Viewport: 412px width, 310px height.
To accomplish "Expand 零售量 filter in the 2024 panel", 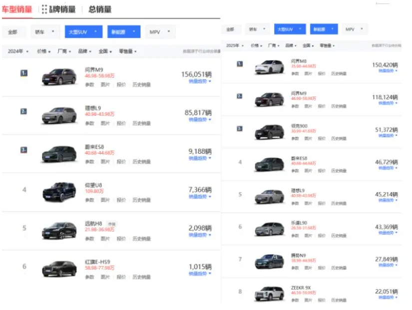I will (x=128, y=51).
